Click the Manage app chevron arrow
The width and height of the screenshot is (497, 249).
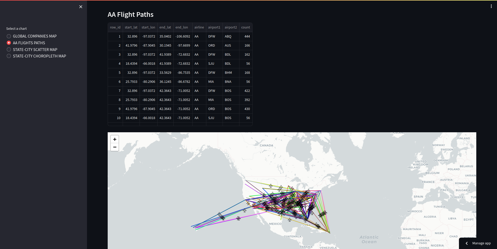(466, 243)
